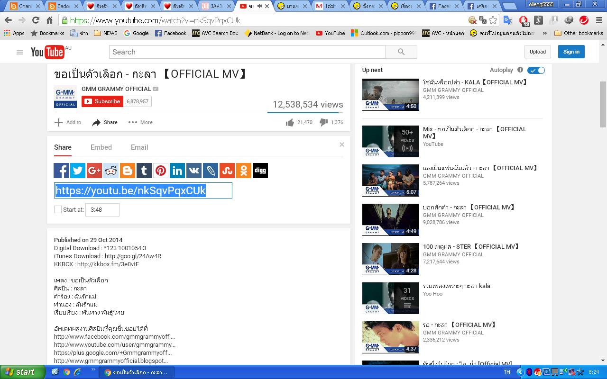Open the ad blocker extension with 13 badge
Viewport: 607px width, 379px height.
524,20
